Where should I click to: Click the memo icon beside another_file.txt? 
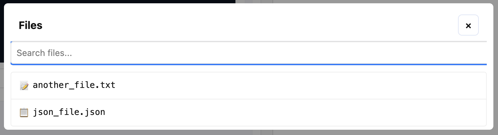[x=24, y=86]
